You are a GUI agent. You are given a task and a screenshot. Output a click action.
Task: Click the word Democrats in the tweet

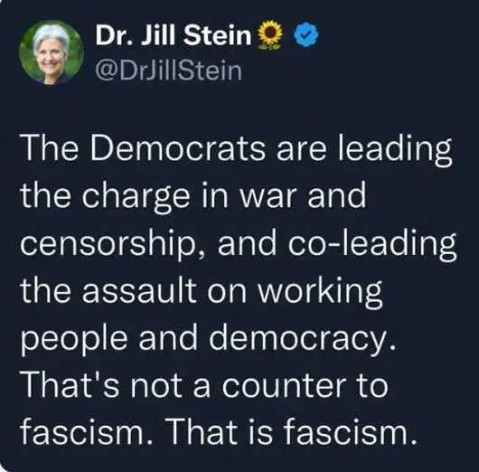[178, 149]
